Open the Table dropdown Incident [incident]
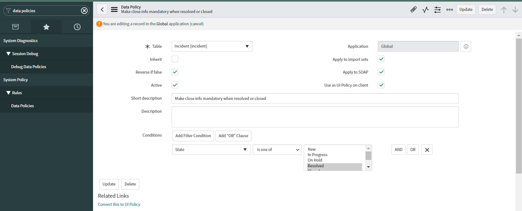Viewport: 522px width, 211px height. (x=212, y=46)
